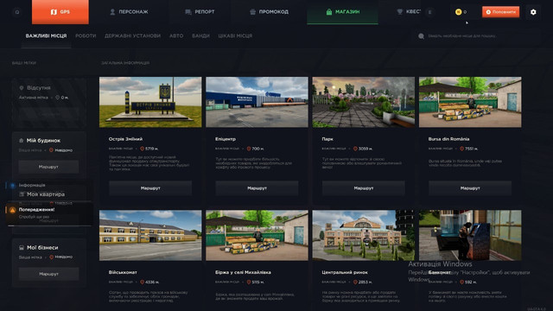
Task: Click the Мій будинок pin icon Невідомо
Action: [51, 150]
